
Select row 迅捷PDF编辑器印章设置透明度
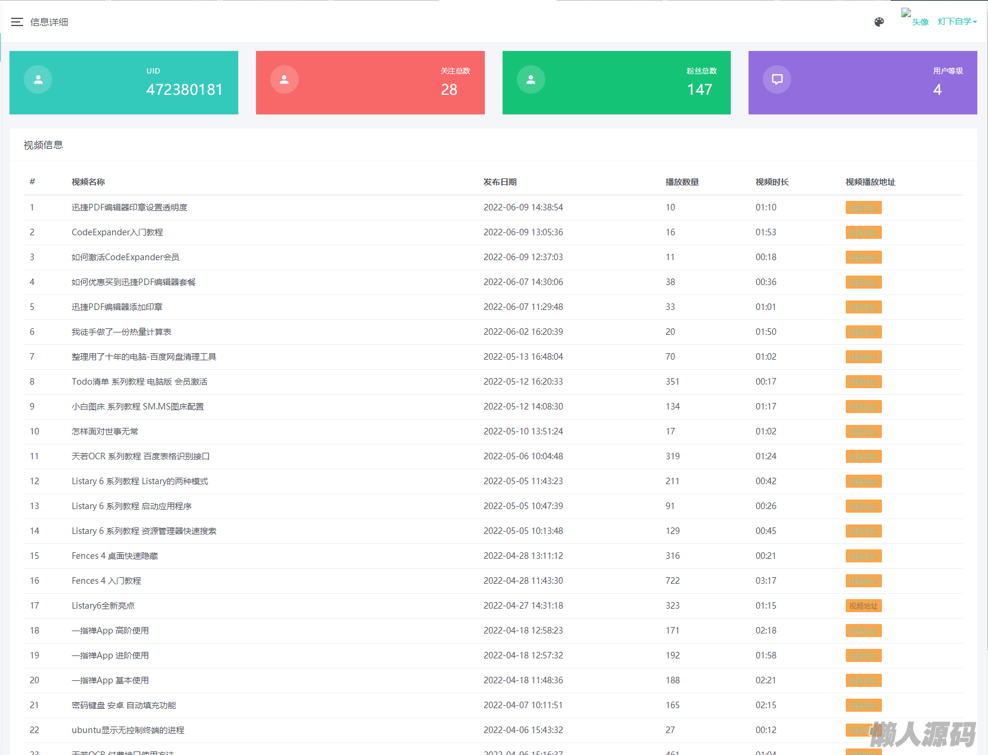(x=129, y=207)
